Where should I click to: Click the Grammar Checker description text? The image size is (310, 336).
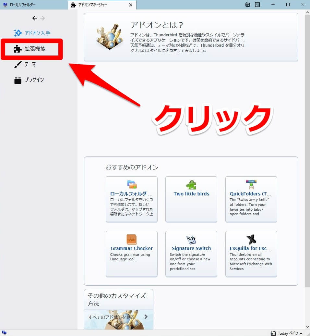pyautogui.click(x=130, y=257)
